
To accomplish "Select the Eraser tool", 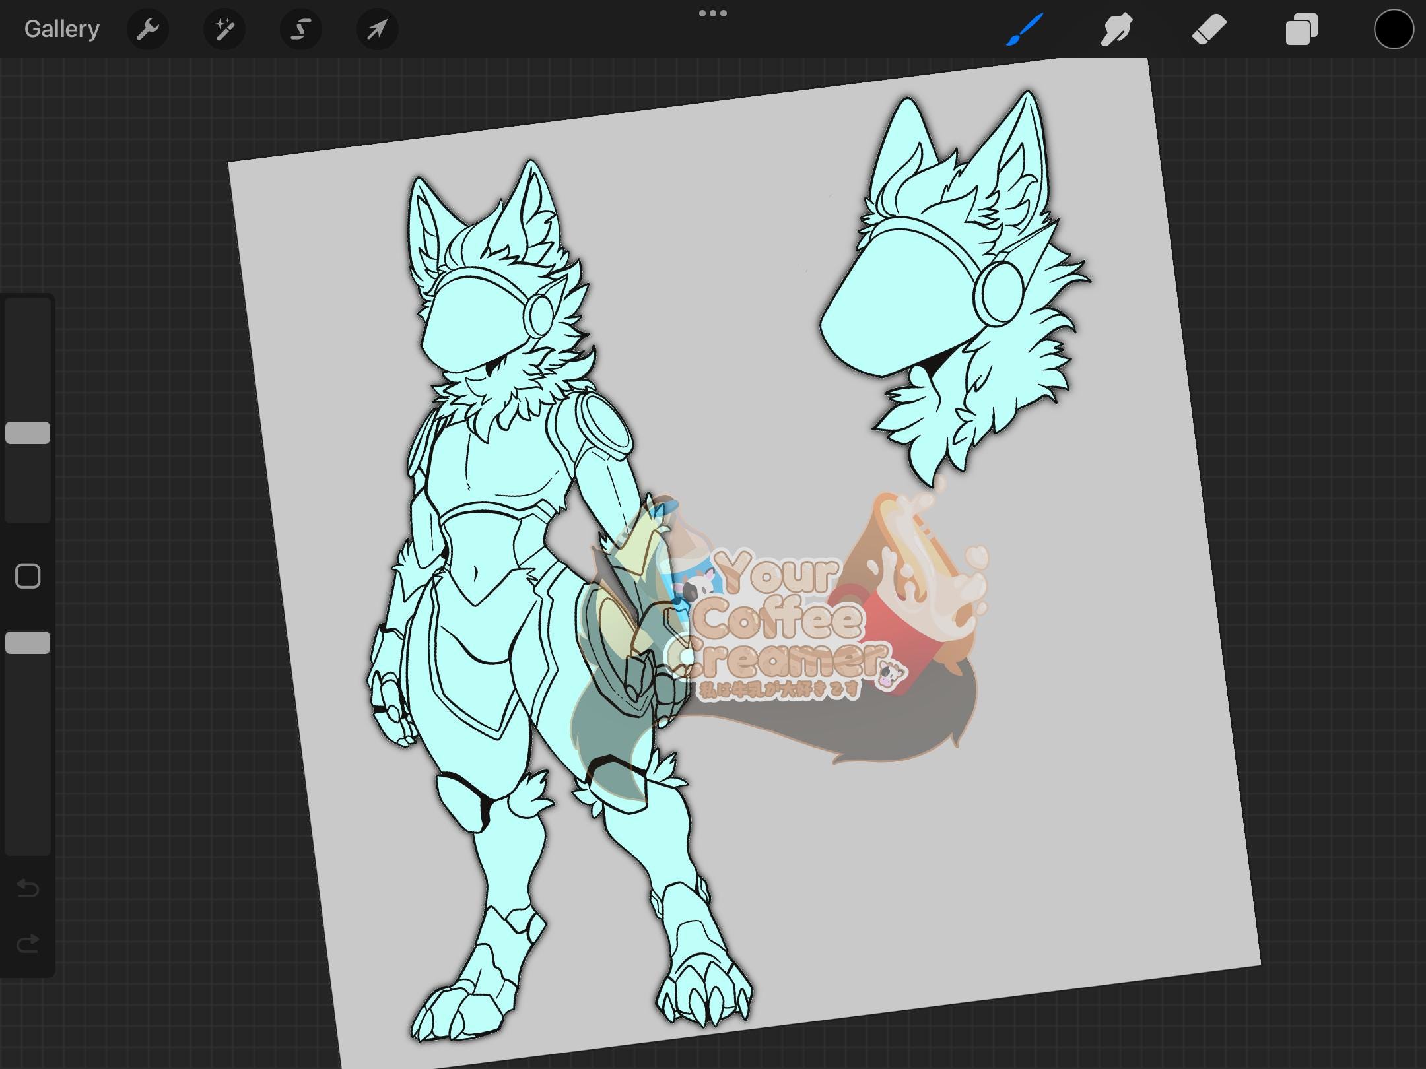I will (1209, 29).
